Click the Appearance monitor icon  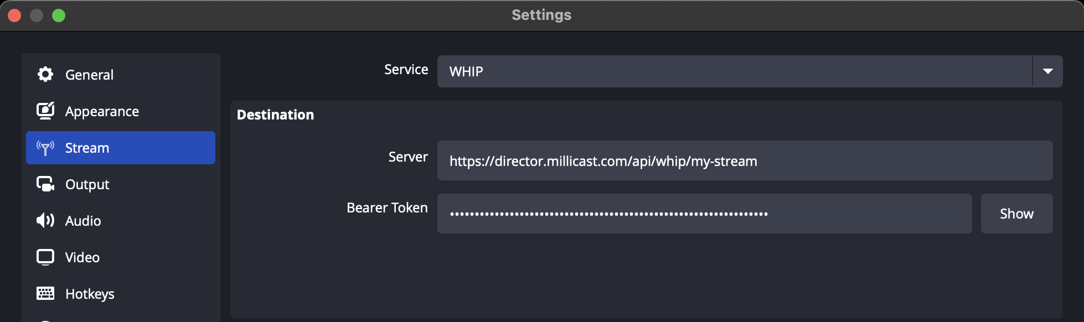(45, 111)
